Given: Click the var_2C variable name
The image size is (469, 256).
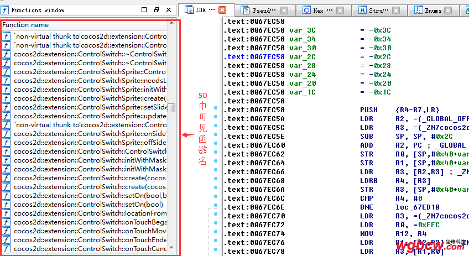Looking at the screenshot, I should 303,57.
